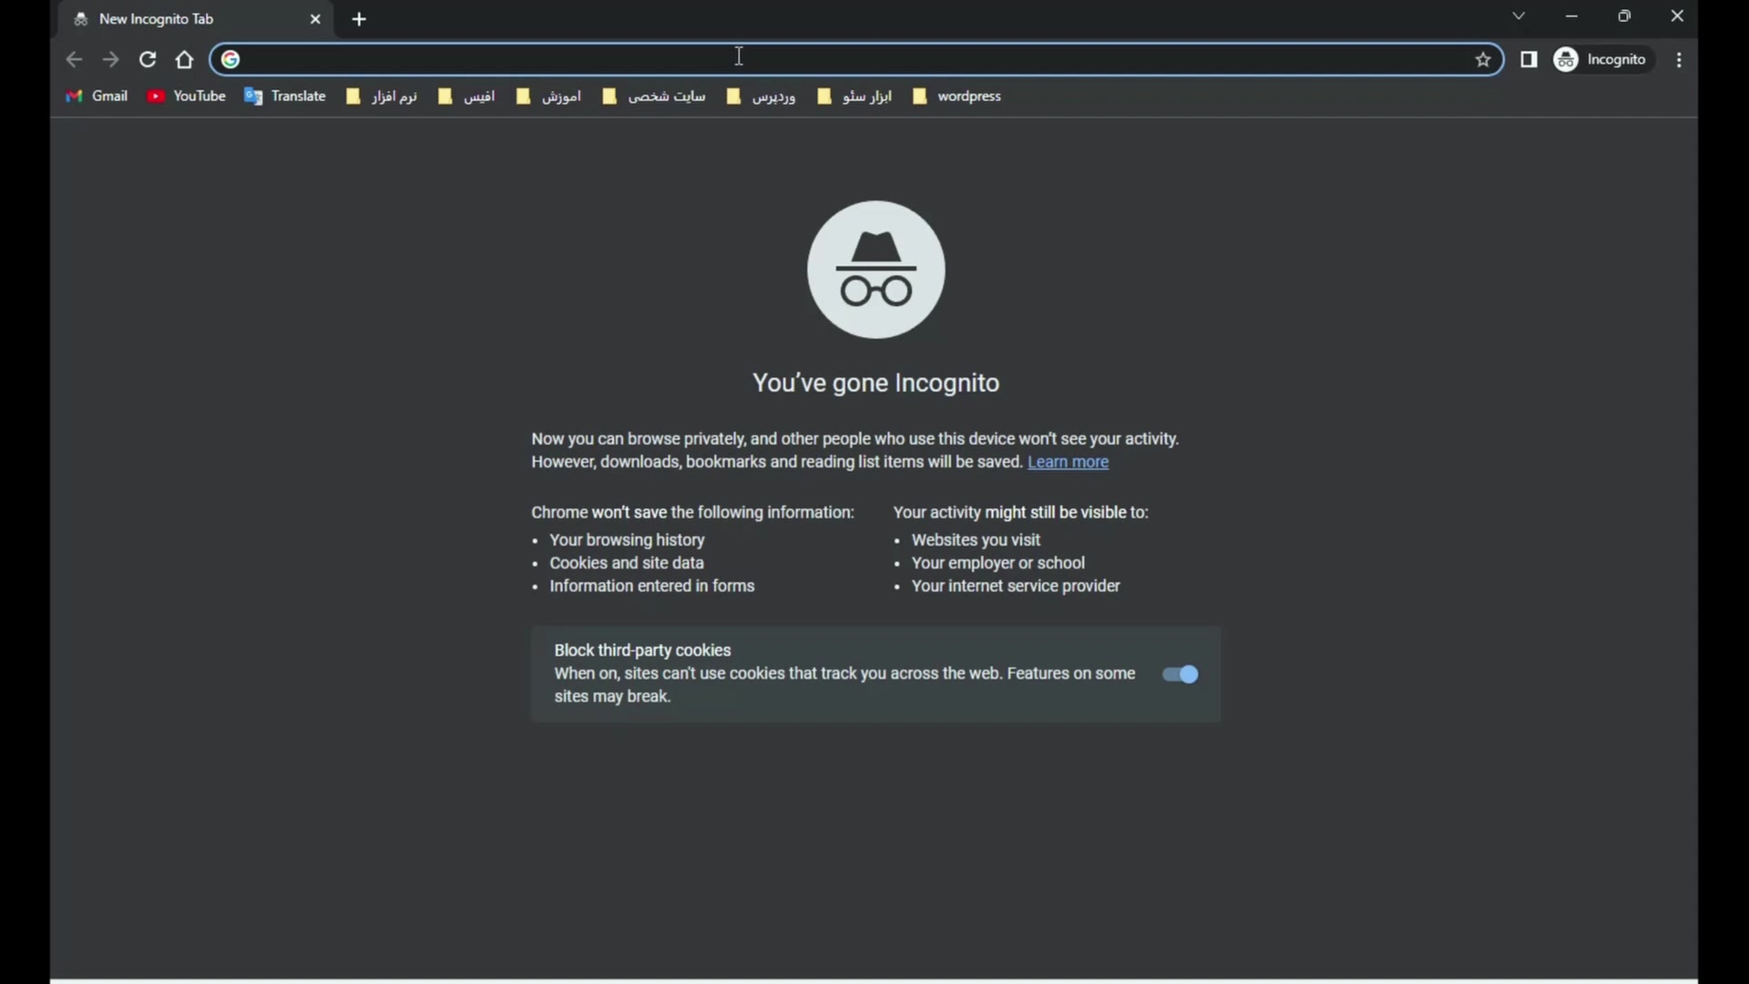Viewport: 1749px width, 984px height.
Task: Open Gmail bookmark
Action: tap(97, 97)
